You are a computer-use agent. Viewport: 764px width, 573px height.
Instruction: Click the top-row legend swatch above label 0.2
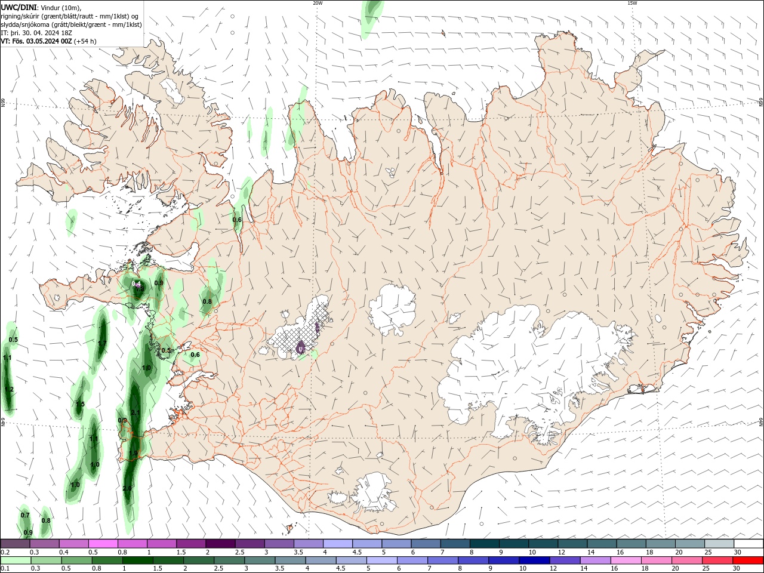(x=15, y=544)
